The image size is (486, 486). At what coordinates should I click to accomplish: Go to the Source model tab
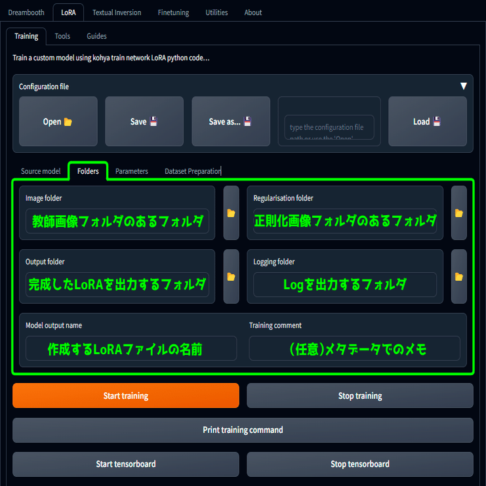click(x=41, y=171)
